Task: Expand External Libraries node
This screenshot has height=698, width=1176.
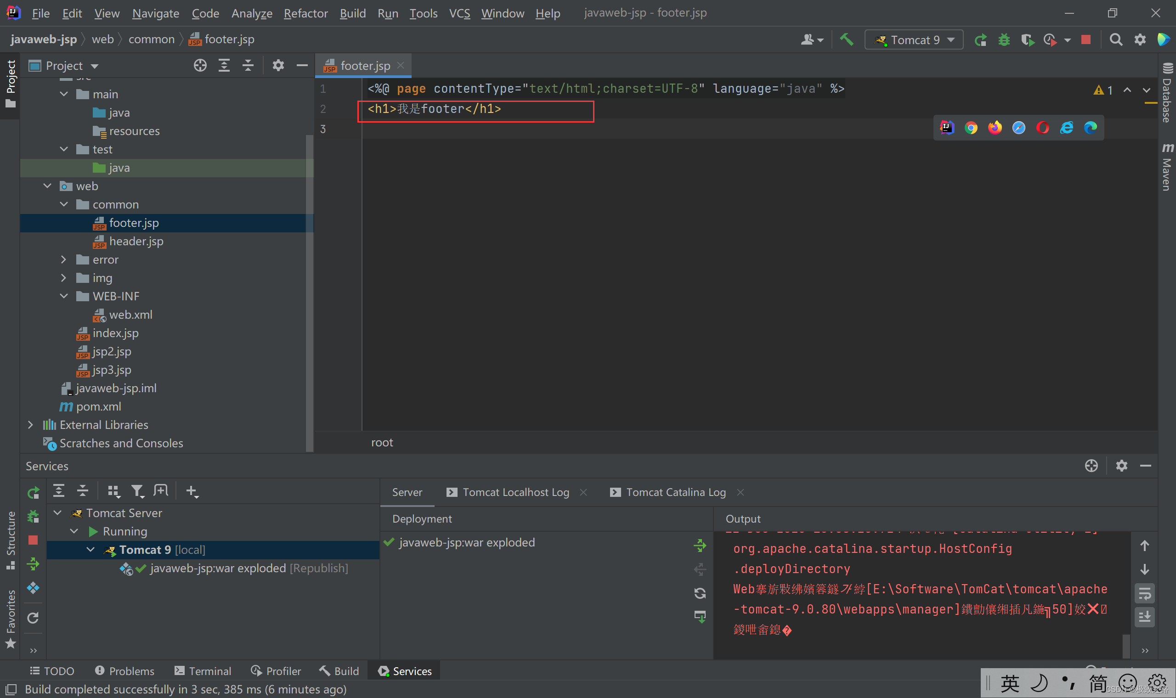Action: [31, 425]
